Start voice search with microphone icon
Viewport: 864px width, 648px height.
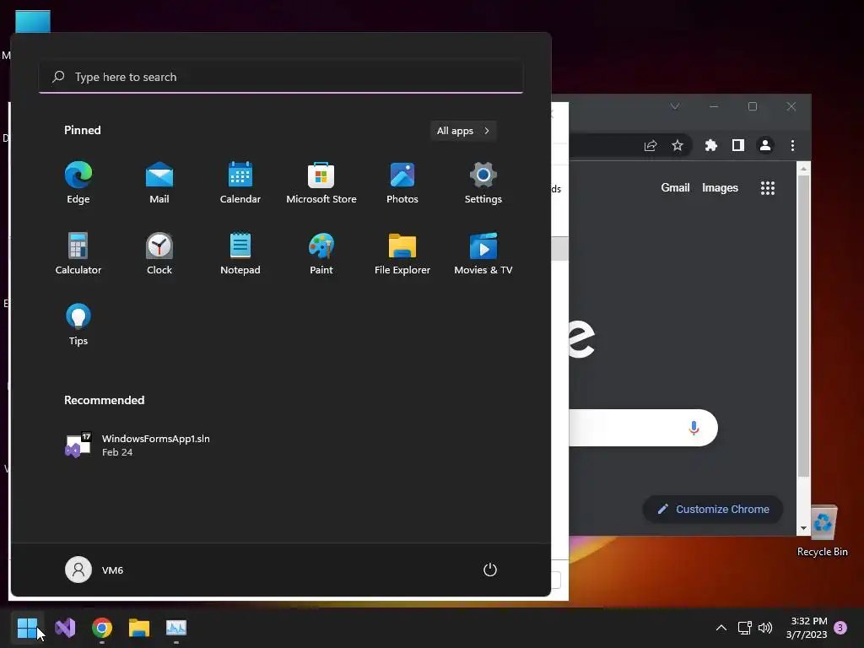pyautogui.click(x=694, y=428)
